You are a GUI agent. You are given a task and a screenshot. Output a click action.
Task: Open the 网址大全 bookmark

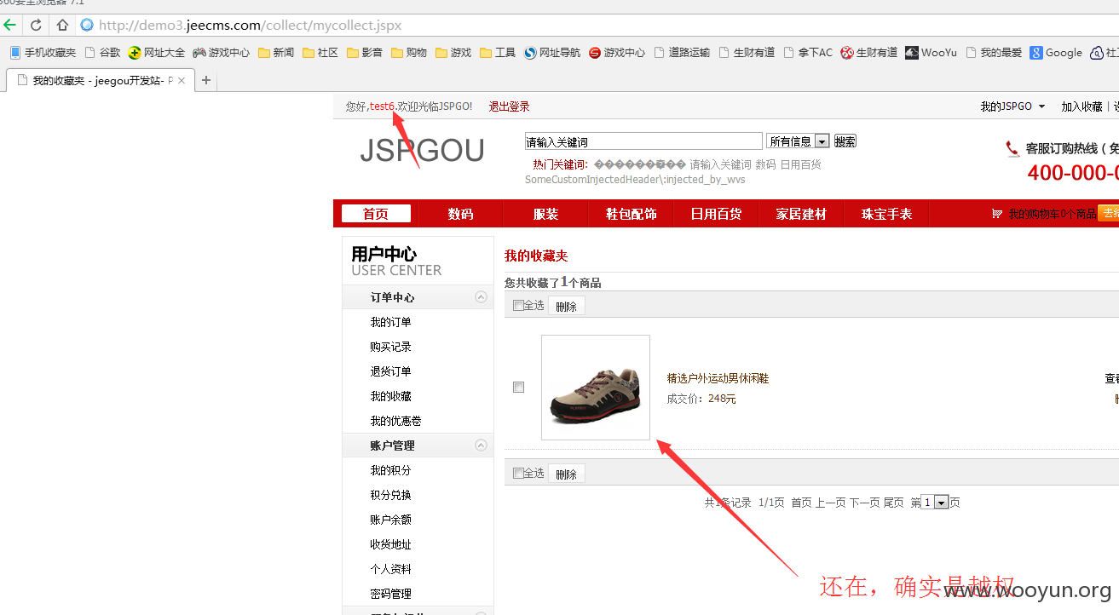pos(157,53)
